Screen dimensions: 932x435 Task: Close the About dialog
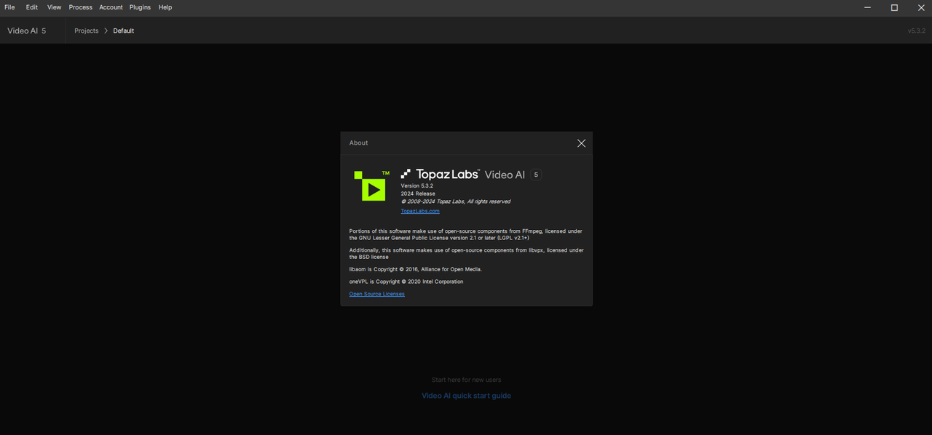[581, 143]
